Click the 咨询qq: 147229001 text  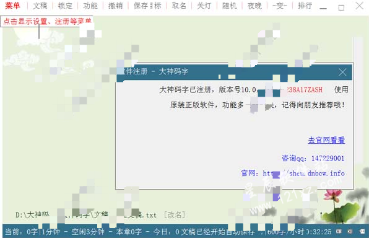[313, 158]
